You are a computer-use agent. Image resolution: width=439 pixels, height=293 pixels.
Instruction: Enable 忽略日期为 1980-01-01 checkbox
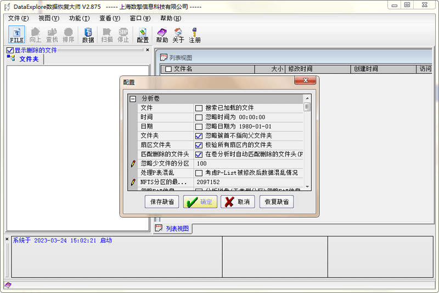[199, 126]
